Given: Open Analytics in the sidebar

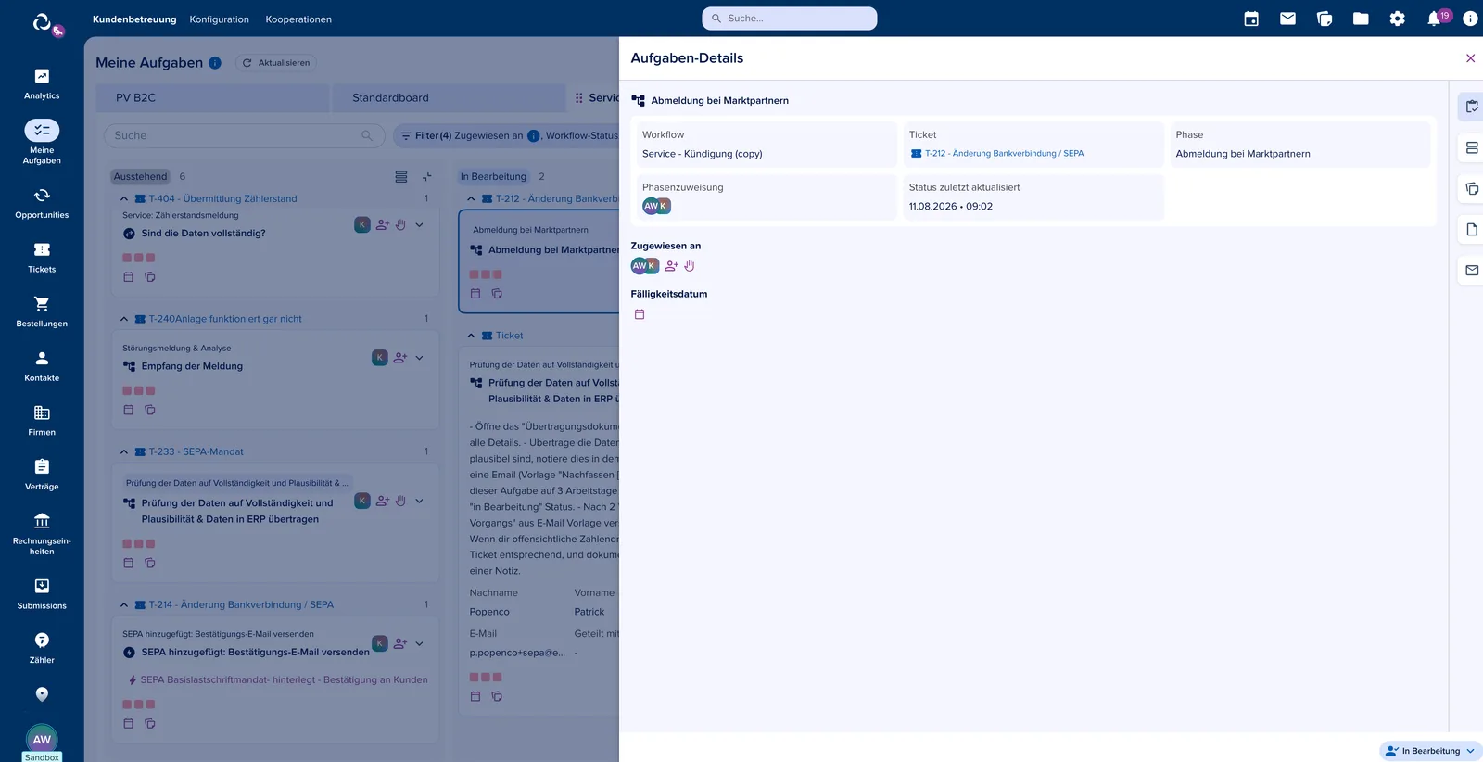Looking at the screenshot, I should click(42, 83).
